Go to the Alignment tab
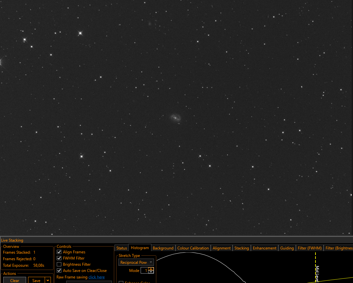Screen dimensions: 353x283 coord(222,248)
